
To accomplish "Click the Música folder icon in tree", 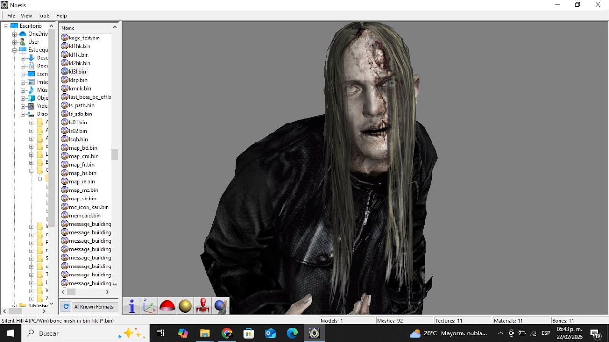I will 31,90.
